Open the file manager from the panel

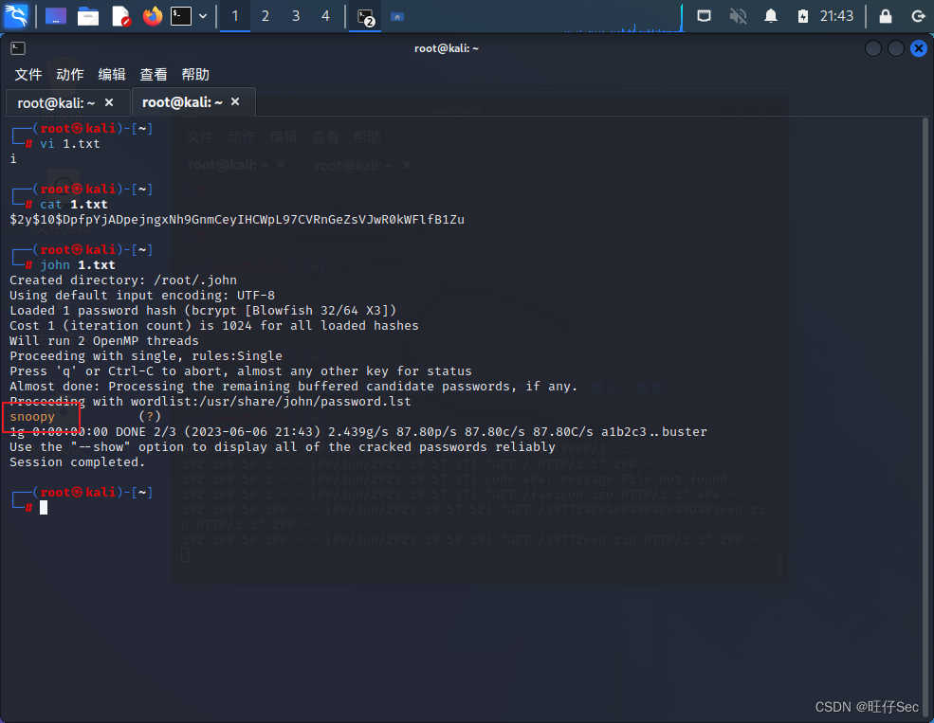[88, 16]
